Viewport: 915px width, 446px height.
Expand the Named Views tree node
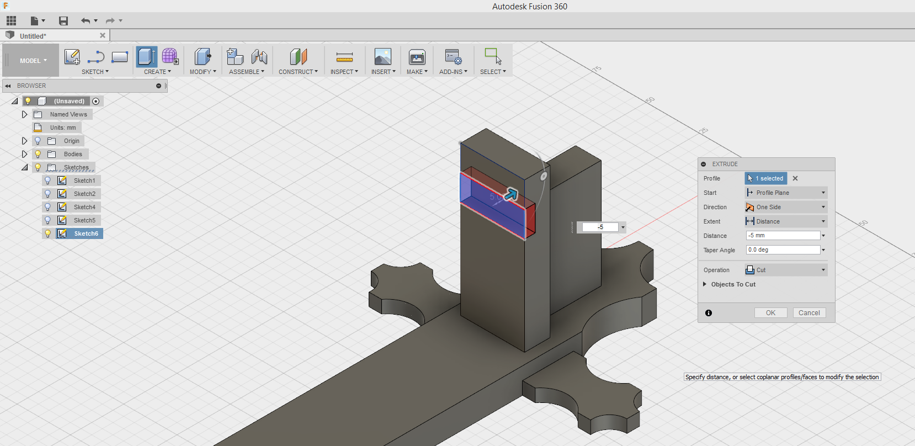(24, 114)
